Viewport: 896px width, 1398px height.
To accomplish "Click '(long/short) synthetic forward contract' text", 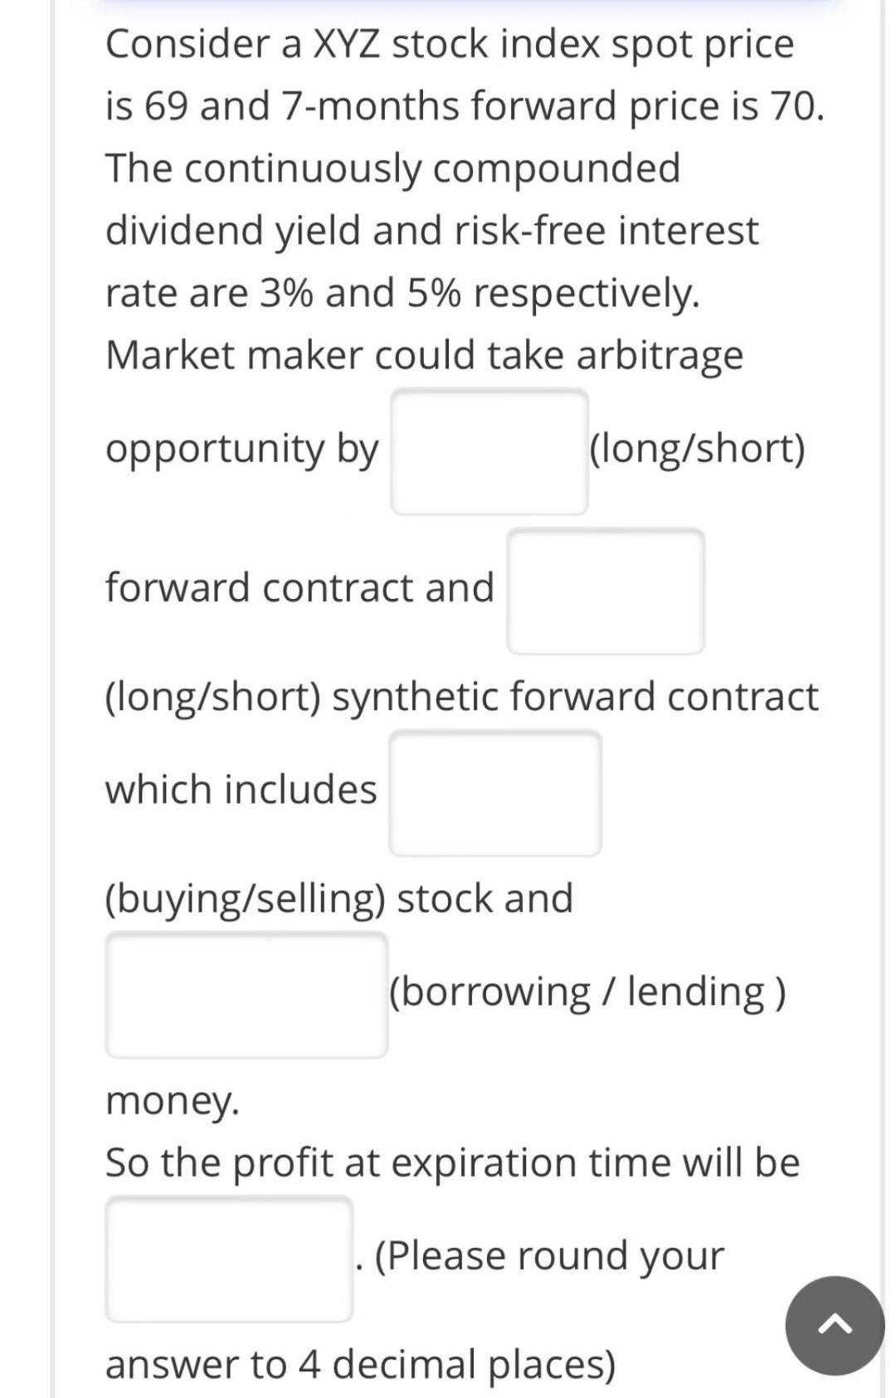I will [x=462, y=696].
